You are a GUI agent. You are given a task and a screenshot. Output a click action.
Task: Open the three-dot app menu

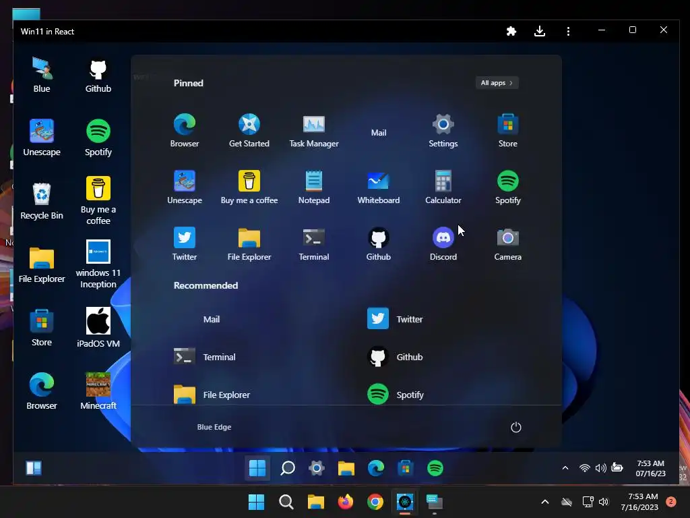568,31
